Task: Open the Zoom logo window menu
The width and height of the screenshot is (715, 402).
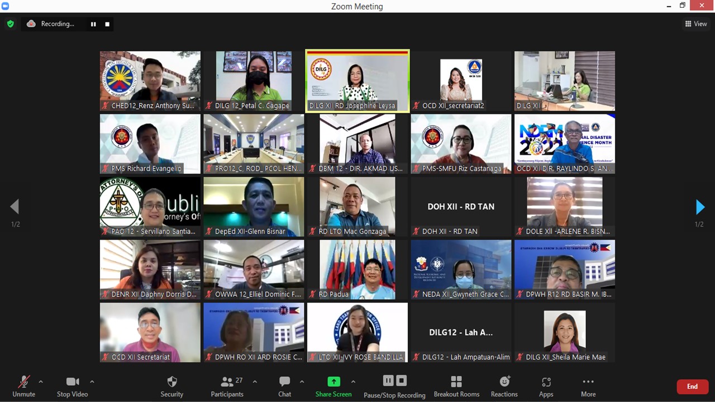Action: 6,6
